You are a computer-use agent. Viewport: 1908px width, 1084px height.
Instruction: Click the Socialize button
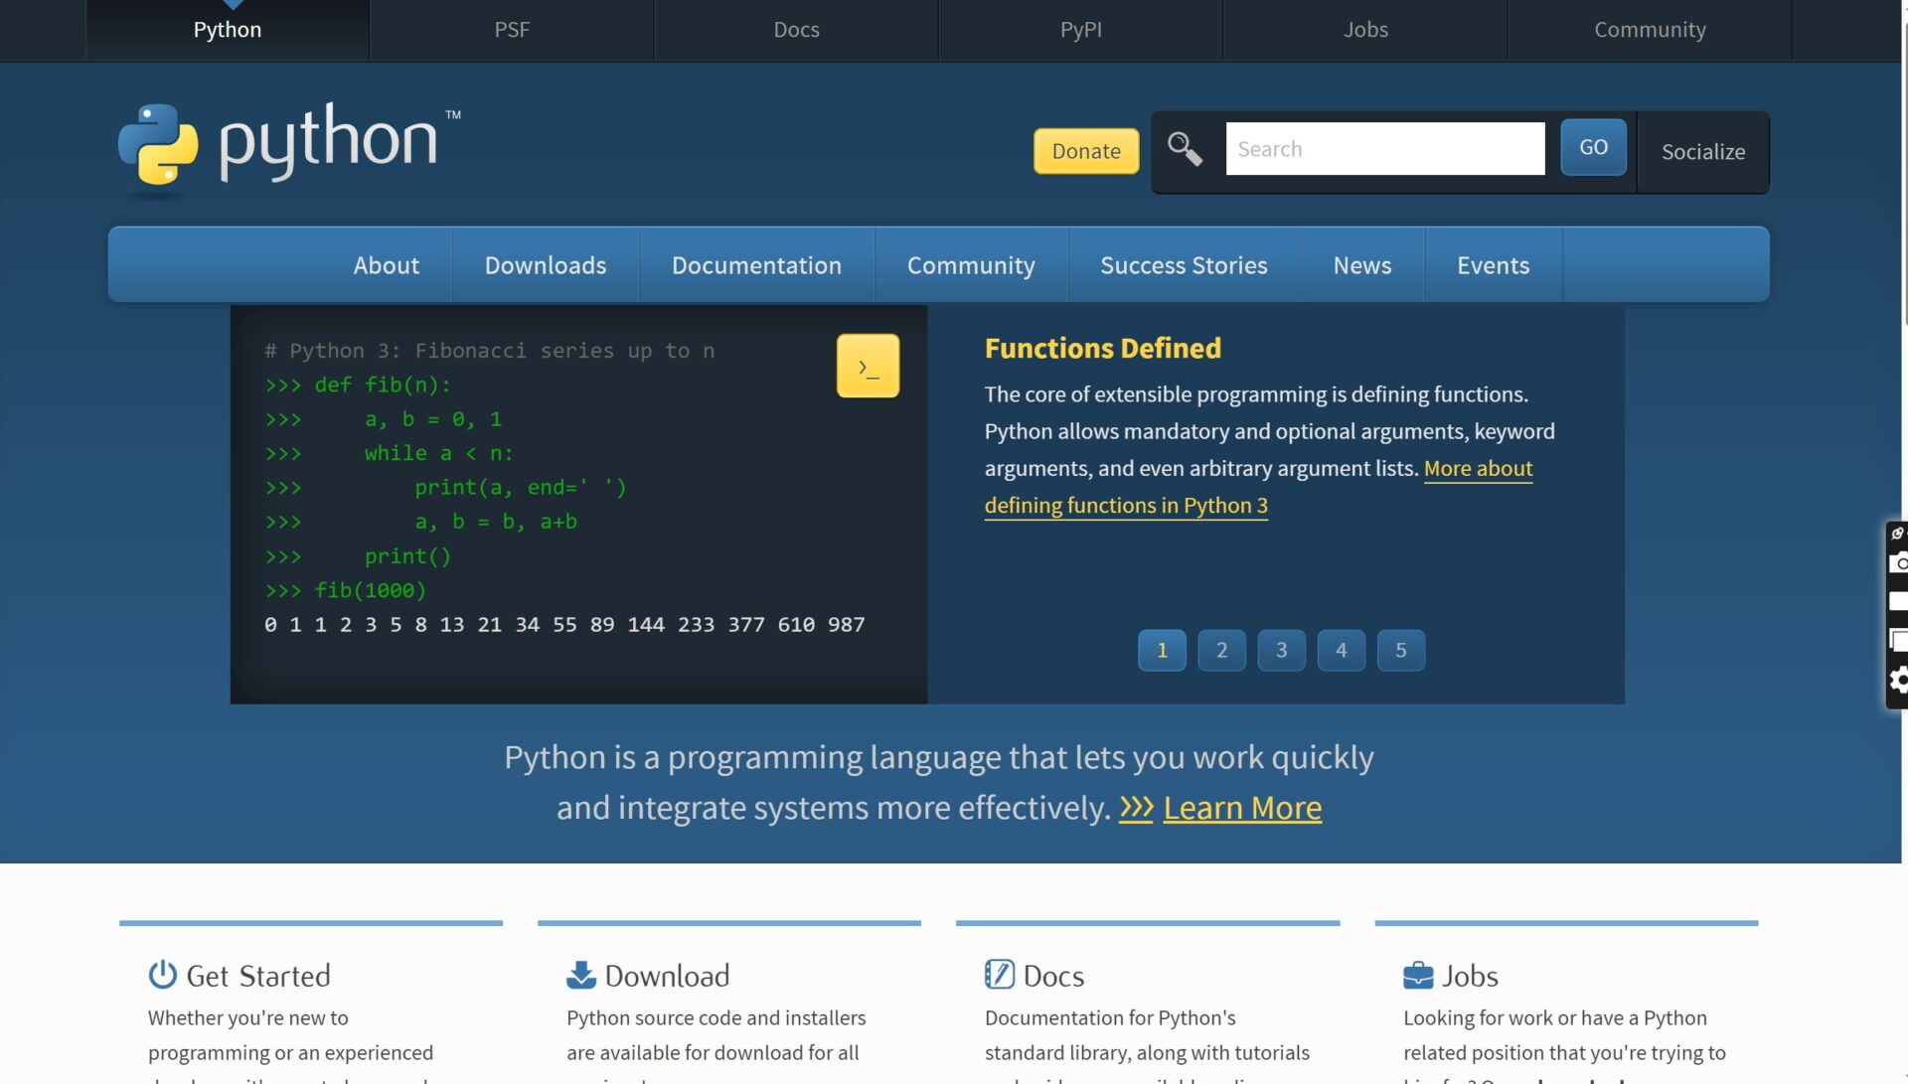(x=1703, y=151)
